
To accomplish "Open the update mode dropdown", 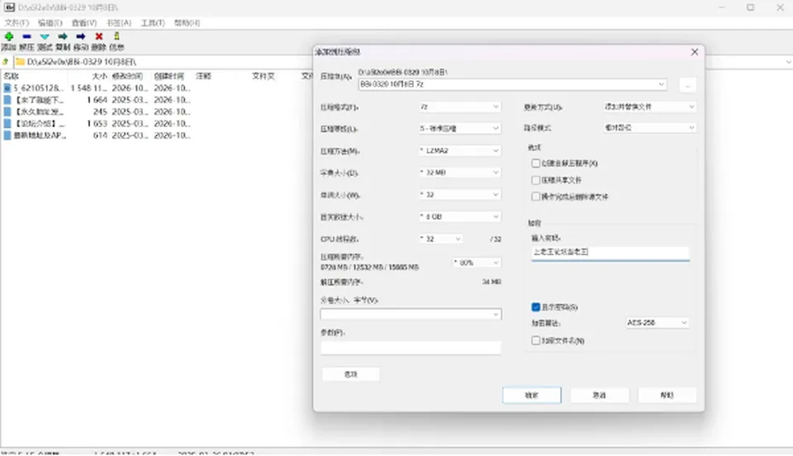I will pyautogui.click(x=650, y=107).
